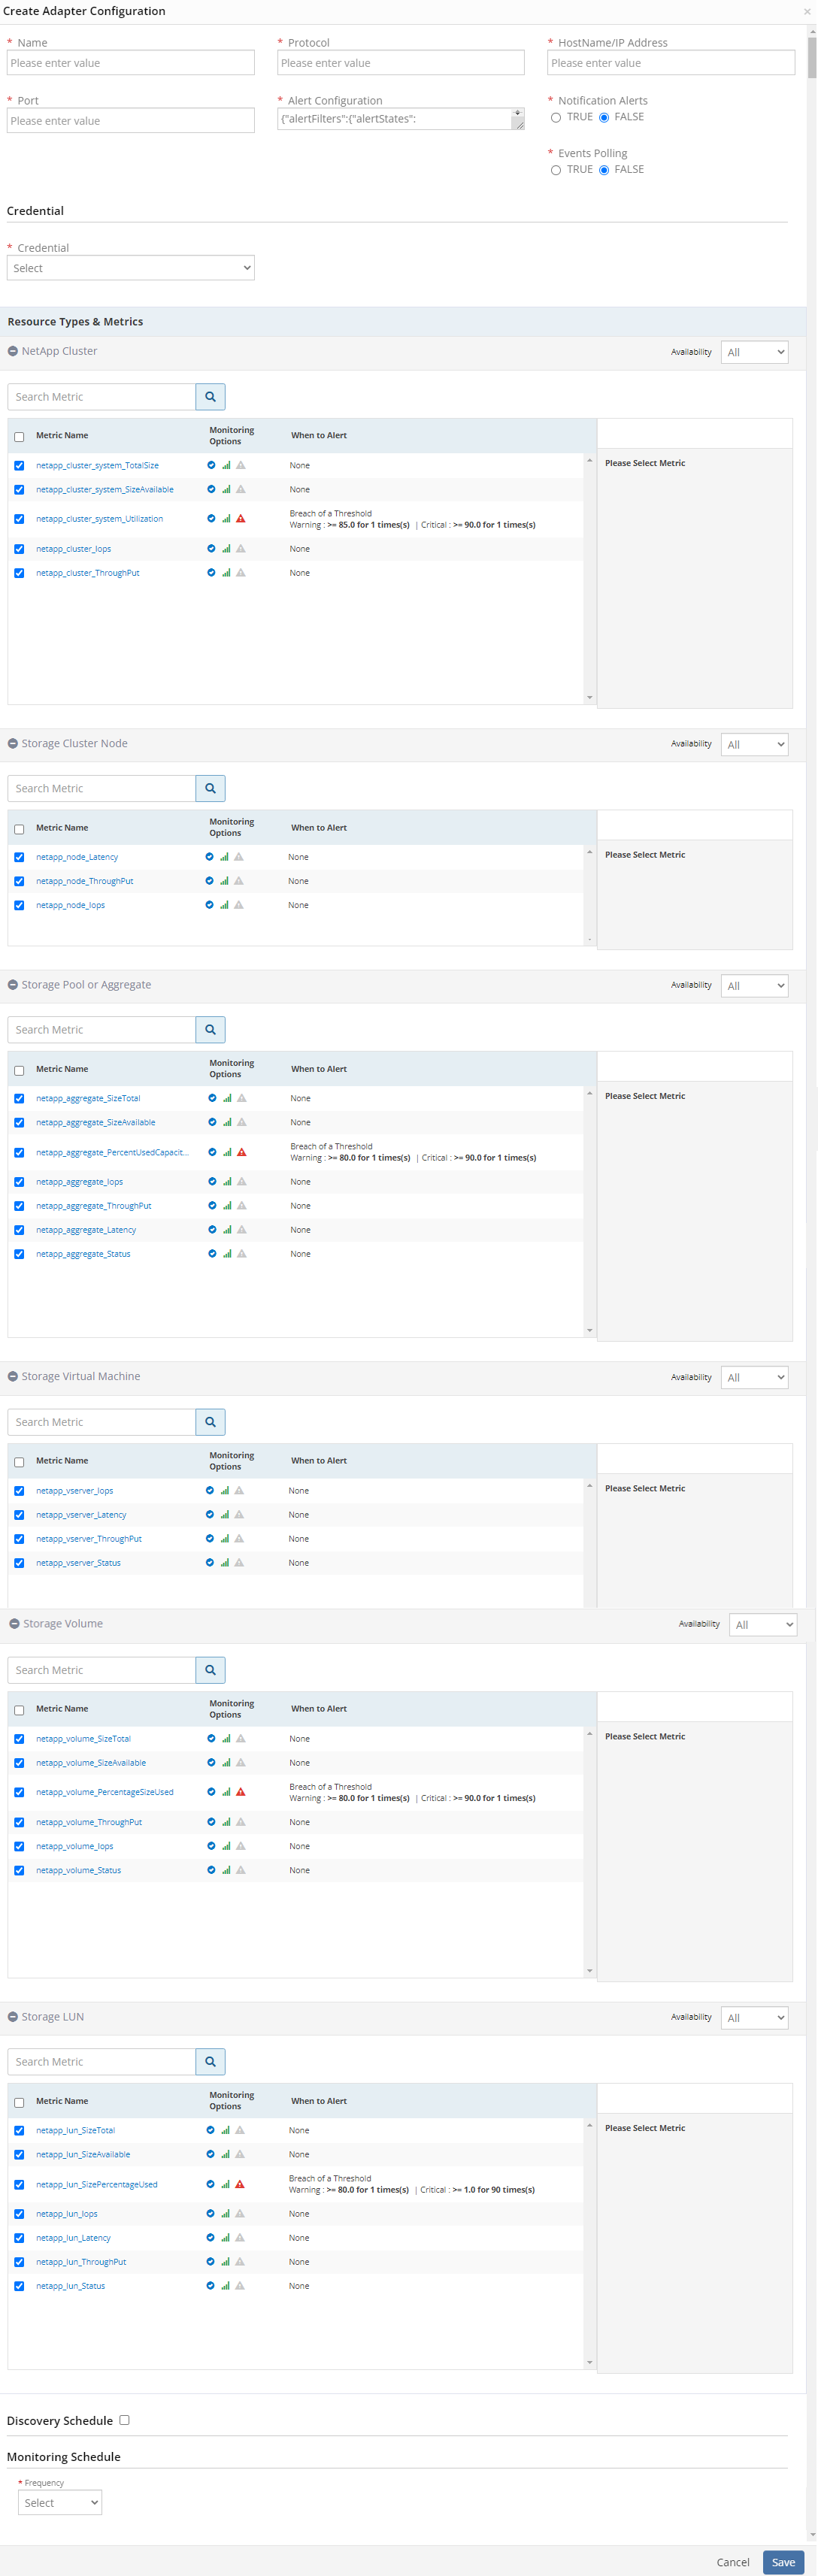Focus the Alert Configuration text area
Image resolution: width=818 pixels, height=2576 pixels.
[401, 119]
